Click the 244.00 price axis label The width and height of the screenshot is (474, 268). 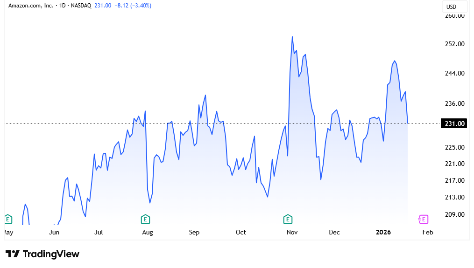tap(454, 74)
